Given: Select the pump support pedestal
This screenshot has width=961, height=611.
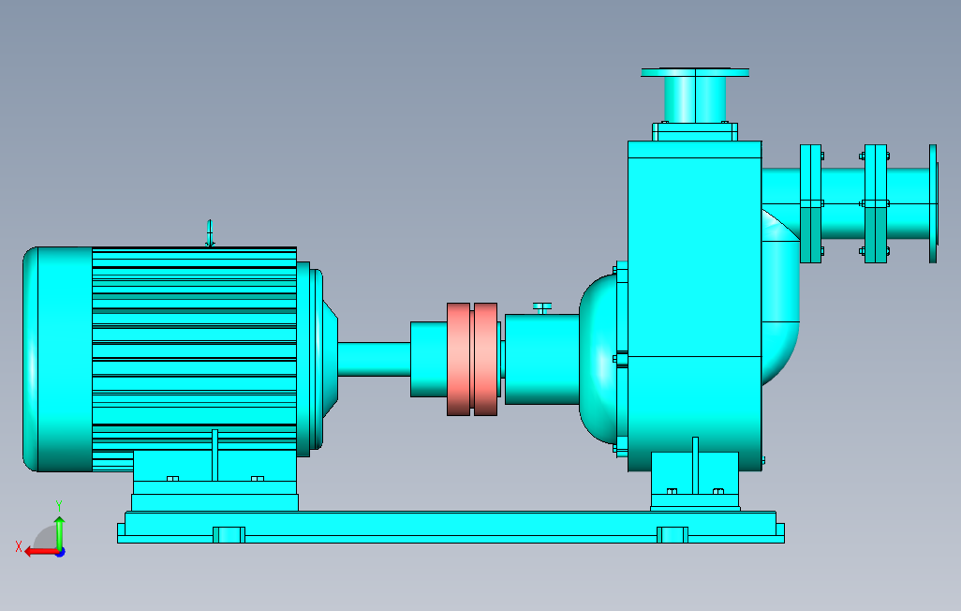Looking at the screenshot, I should tap(695, 480).
